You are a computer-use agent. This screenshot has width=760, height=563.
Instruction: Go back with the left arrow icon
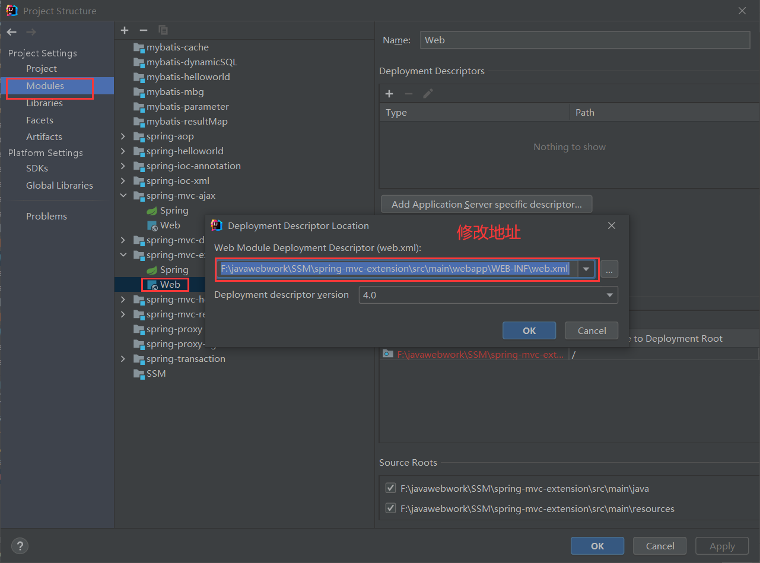click(12, 32)
